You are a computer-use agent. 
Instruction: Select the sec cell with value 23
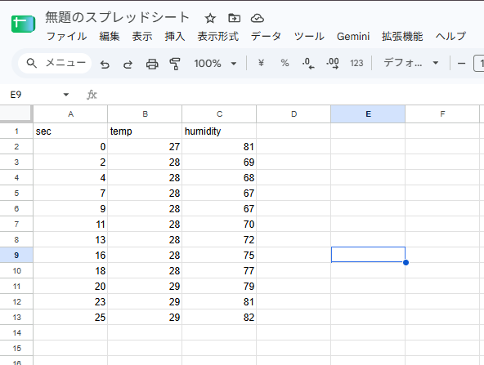point(70,301)
